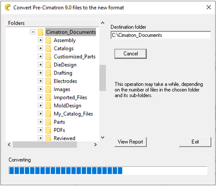Expand the Custiomized_Parts folder node
The height and width of the screenshot is (186, 216).
point(41,56)
